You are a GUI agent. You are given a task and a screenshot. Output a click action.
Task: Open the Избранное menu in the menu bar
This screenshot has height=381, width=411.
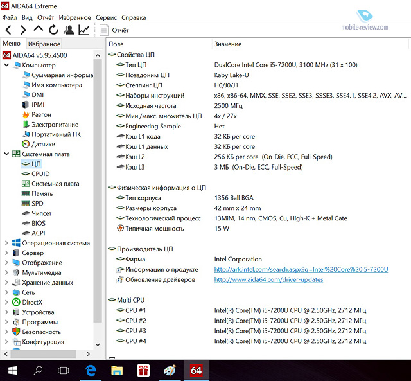(74, 17)
